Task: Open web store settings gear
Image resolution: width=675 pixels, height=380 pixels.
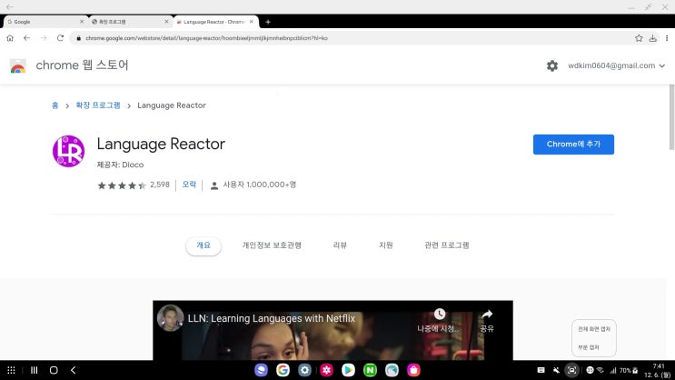Action: (x=552, y=66)
